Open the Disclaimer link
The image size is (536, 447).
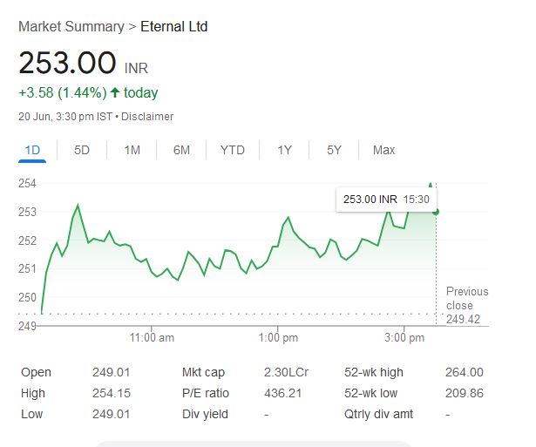(146, 117)
